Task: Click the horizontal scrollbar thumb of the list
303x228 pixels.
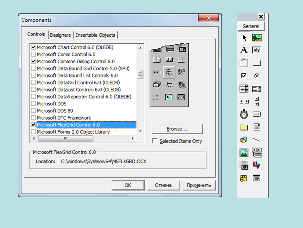Action: [x=66, y=139]
